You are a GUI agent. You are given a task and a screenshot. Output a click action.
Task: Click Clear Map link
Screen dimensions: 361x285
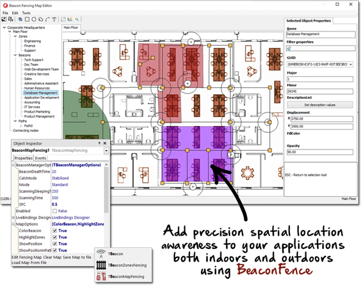point(52,257)
